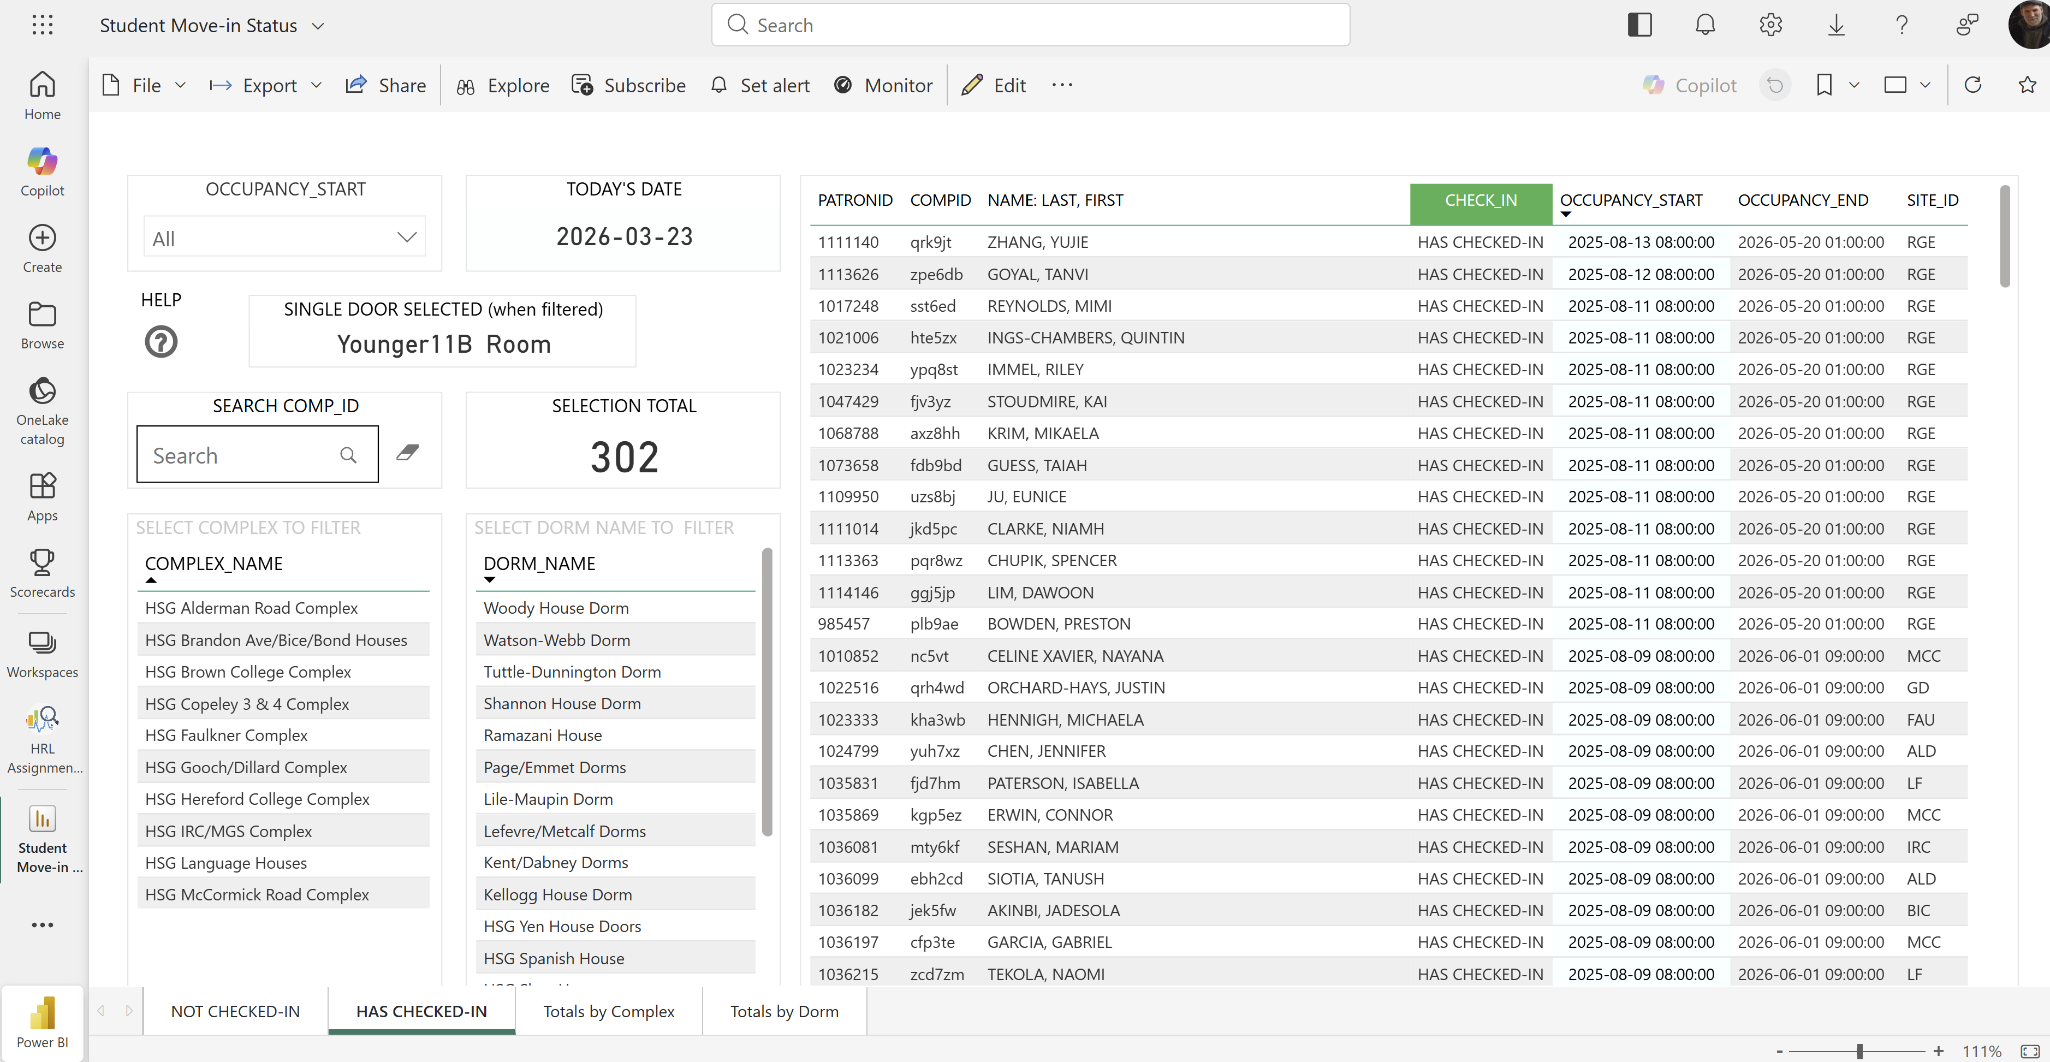Viewport: 2050px width, 1062px height.
Task: Toggle the navigation pane layout icon
Action: pos(1639,25)
